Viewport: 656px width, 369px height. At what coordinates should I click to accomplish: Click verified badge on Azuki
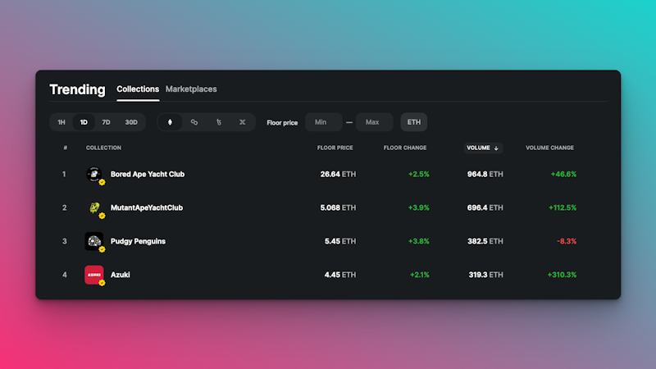[102, 283]
